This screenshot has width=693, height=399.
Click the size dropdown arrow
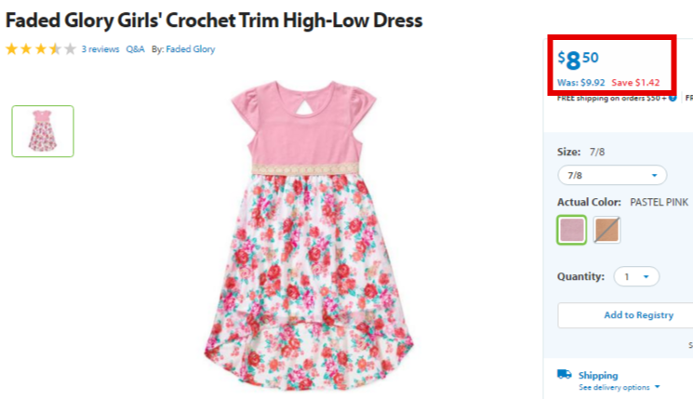(x=655, y=176)
